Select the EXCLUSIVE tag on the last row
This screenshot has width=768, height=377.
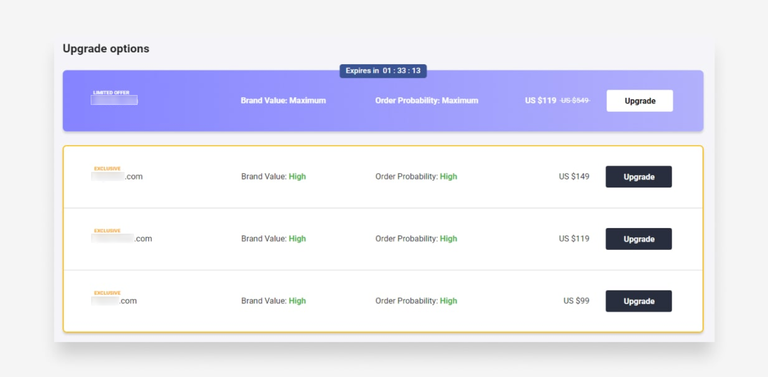tap(107, 293)
